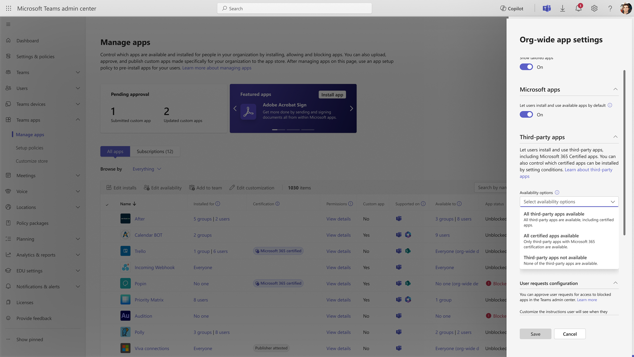Click the top Search input field
Viewport: 634px width, 357px height.
click(x=294, y=8)
